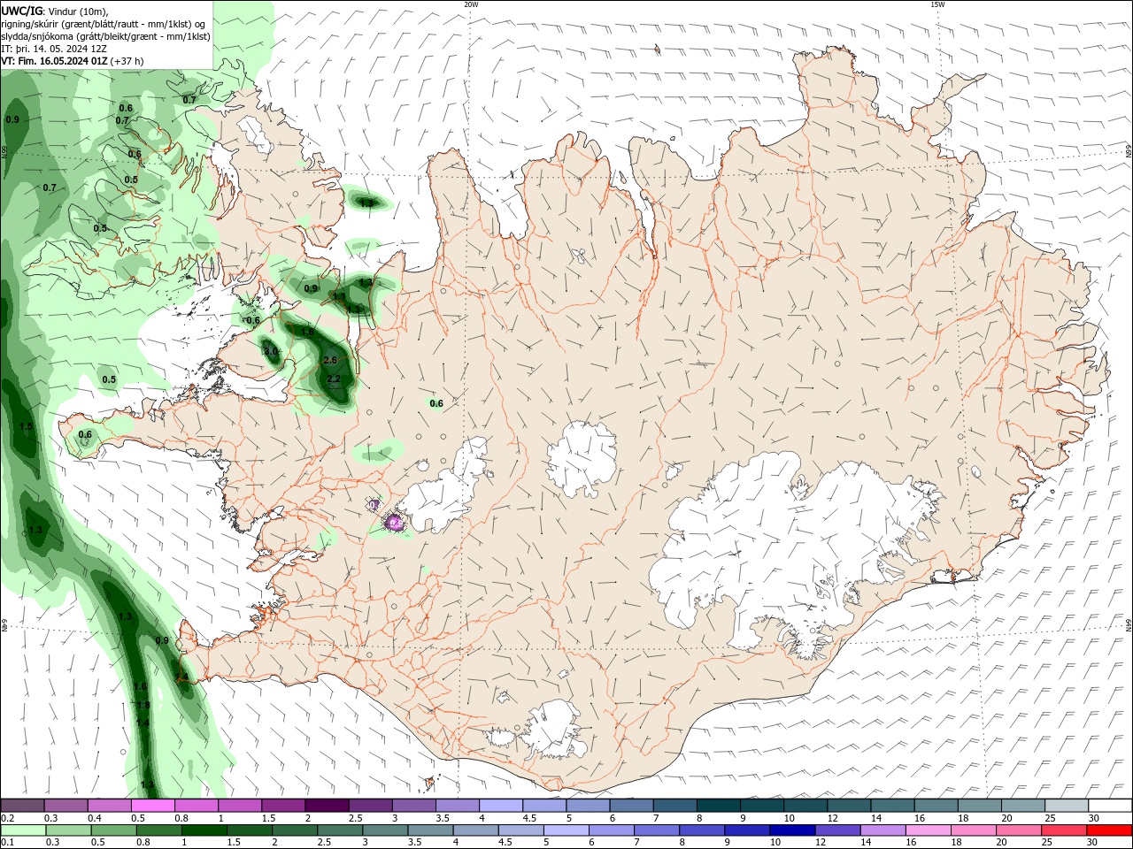
Task: Click the '15W' longitude label
Action: [937, 4]
